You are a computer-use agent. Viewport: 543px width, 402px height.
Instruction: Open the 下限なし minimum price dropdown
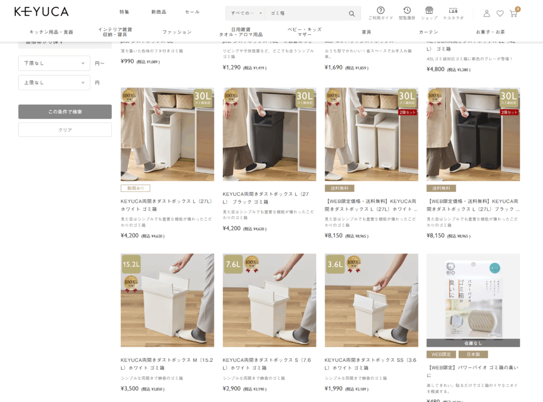54,63
